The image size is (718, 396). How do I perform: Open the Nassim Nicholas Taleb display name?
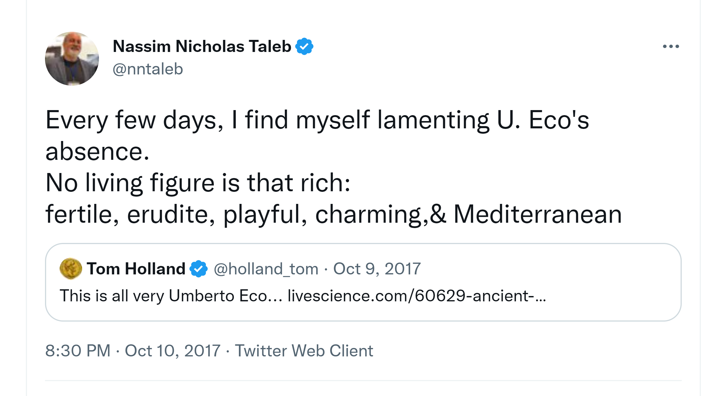pyautogui.click(x=202, y=46)
